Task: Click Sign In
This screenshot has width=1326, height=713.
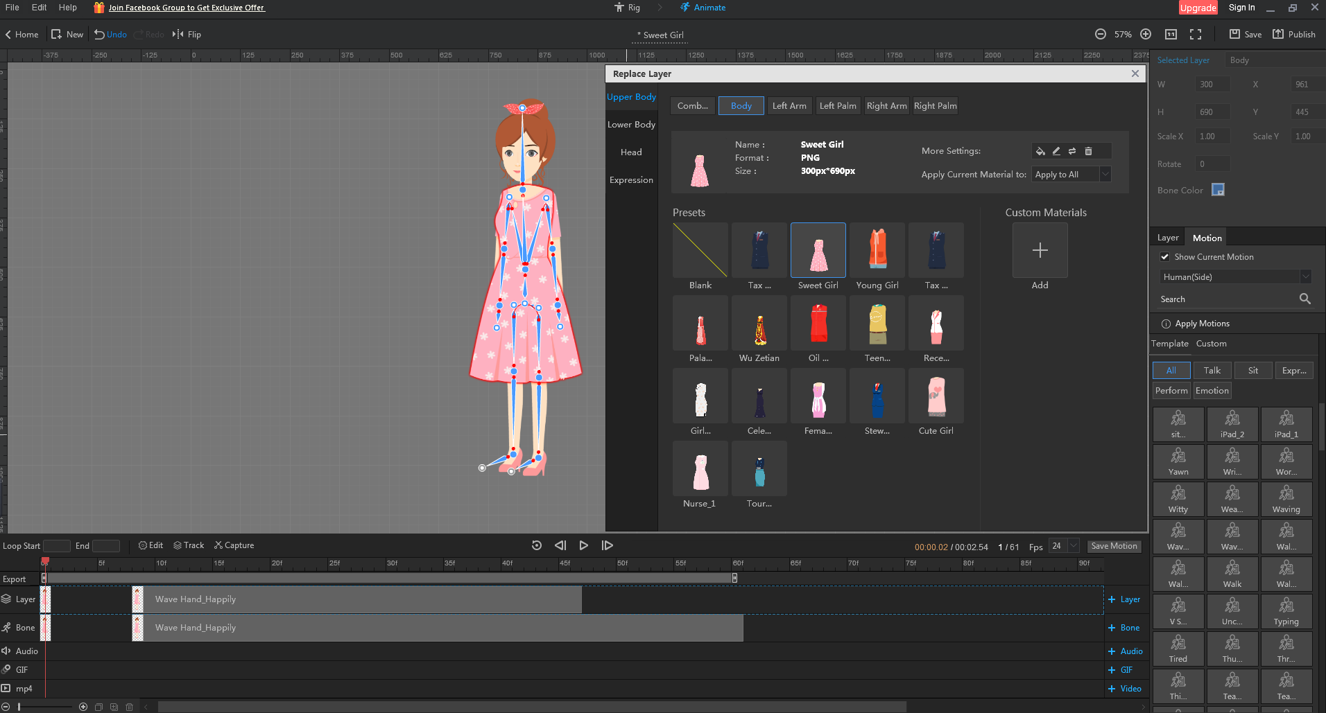Action: point(1241,8)
